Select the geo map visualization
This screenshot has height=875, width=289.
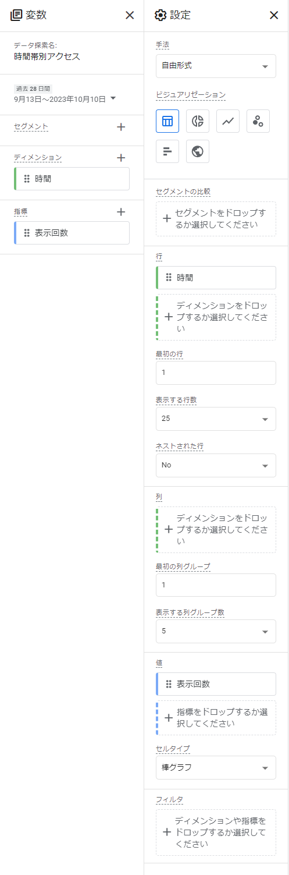pos(198,151)
